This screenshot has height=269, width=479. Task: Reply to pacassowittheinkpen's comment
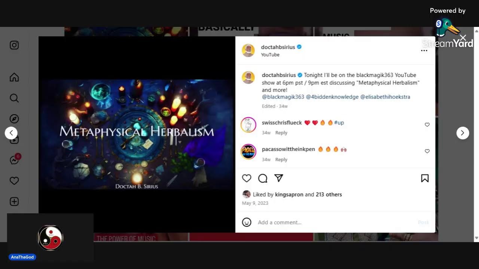coord(281,160)
